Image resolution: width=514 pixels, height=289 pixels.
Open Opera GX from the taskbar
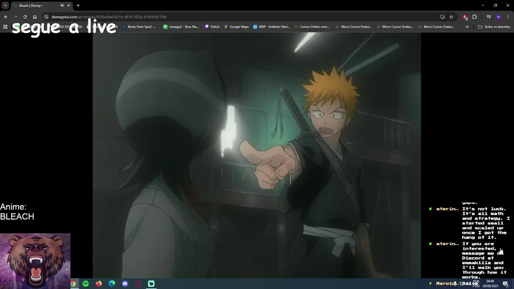click(x=138, y=284)
